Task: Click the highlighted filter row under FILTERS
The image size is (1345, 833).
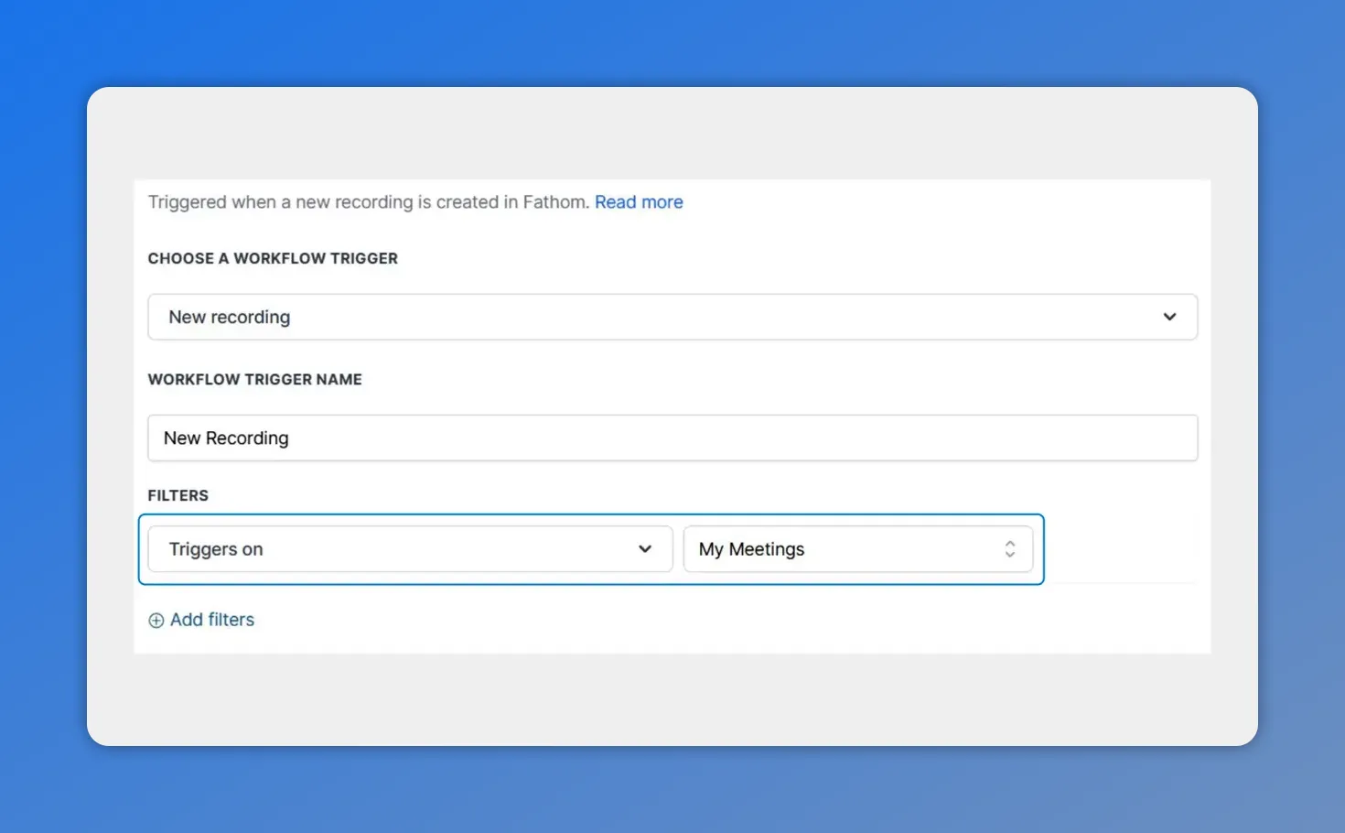Action: tap(592, 549)
